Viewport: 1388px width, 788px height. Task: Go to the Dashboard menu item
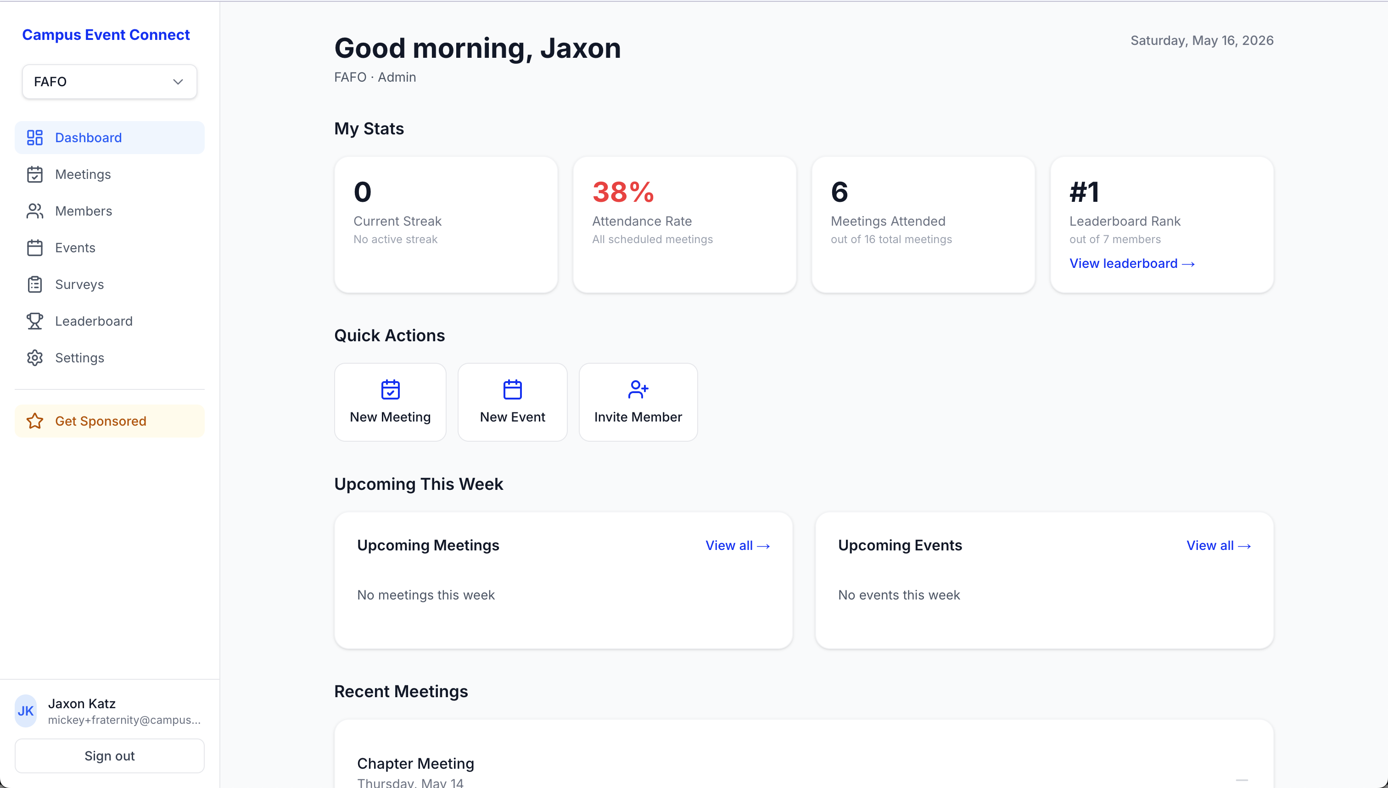point(109,138)
